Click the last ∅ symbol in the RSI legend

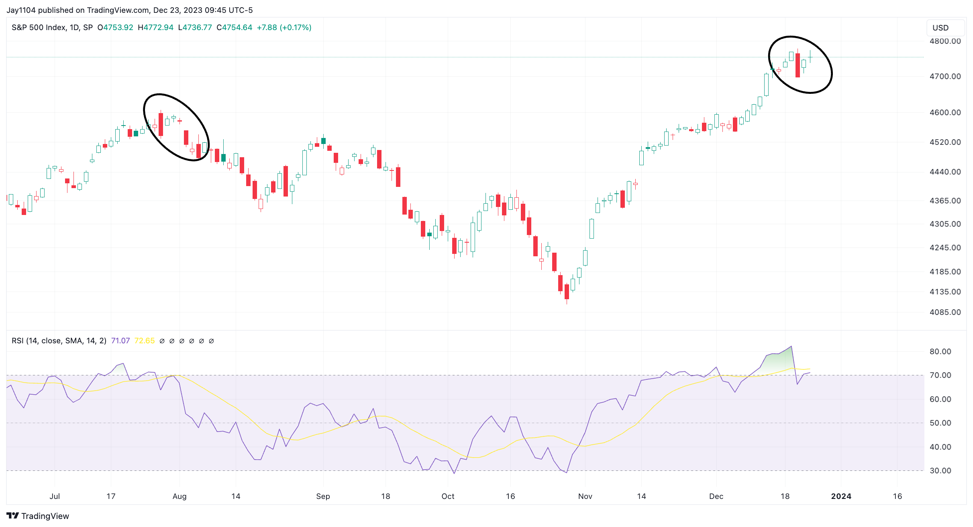point(211,341)
